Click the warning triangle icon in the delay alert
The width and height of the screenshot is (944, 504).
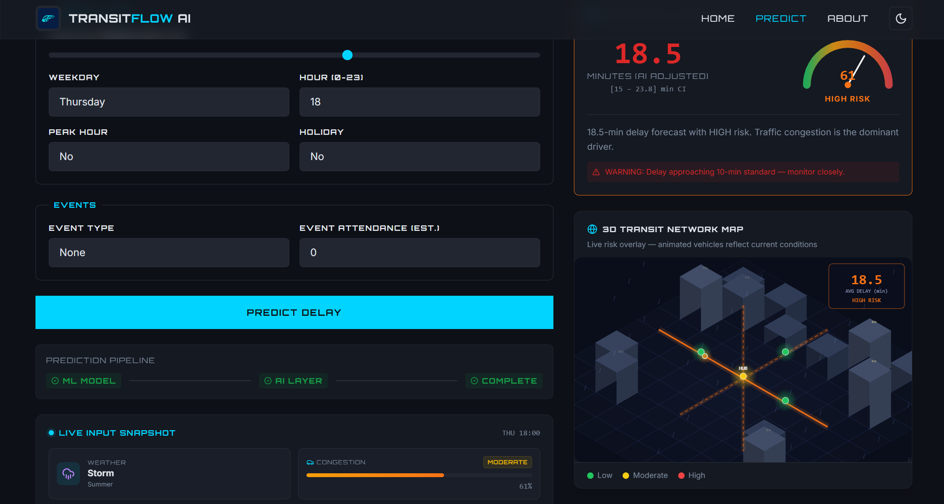coord(596,172)
